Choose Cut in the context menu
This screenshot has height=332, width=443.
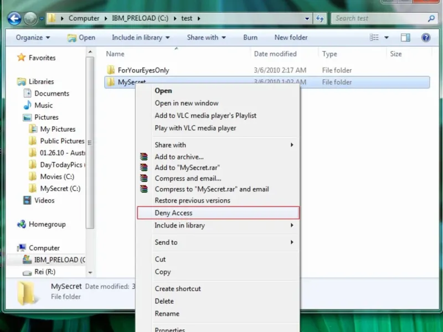tap(160, 260)
